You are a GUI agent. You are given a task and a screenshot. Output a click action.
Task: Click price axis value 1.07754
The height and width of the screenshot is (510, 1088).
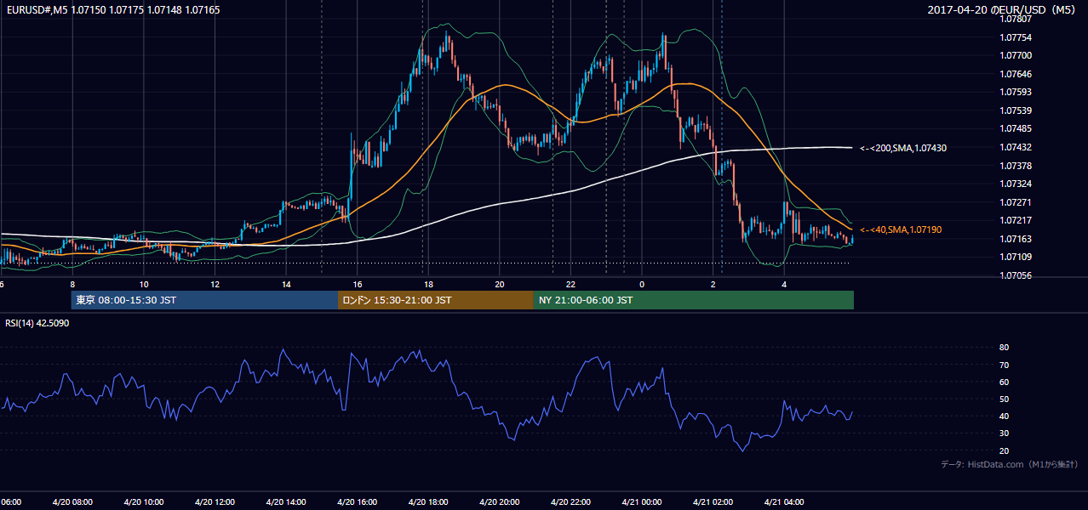[1016, 37]
